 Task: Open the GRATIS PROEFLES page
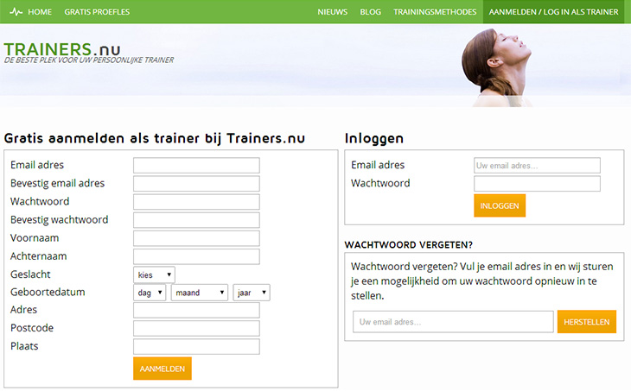pos(97,12)
